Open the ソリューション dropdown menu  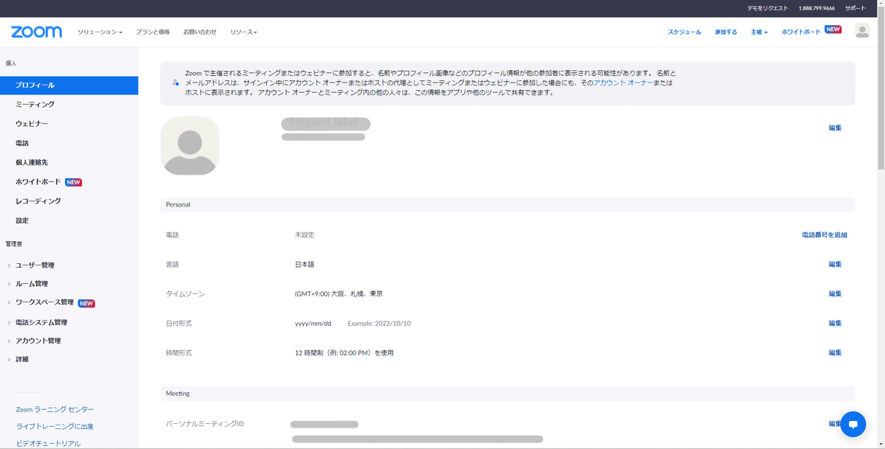tap(100, 32)
